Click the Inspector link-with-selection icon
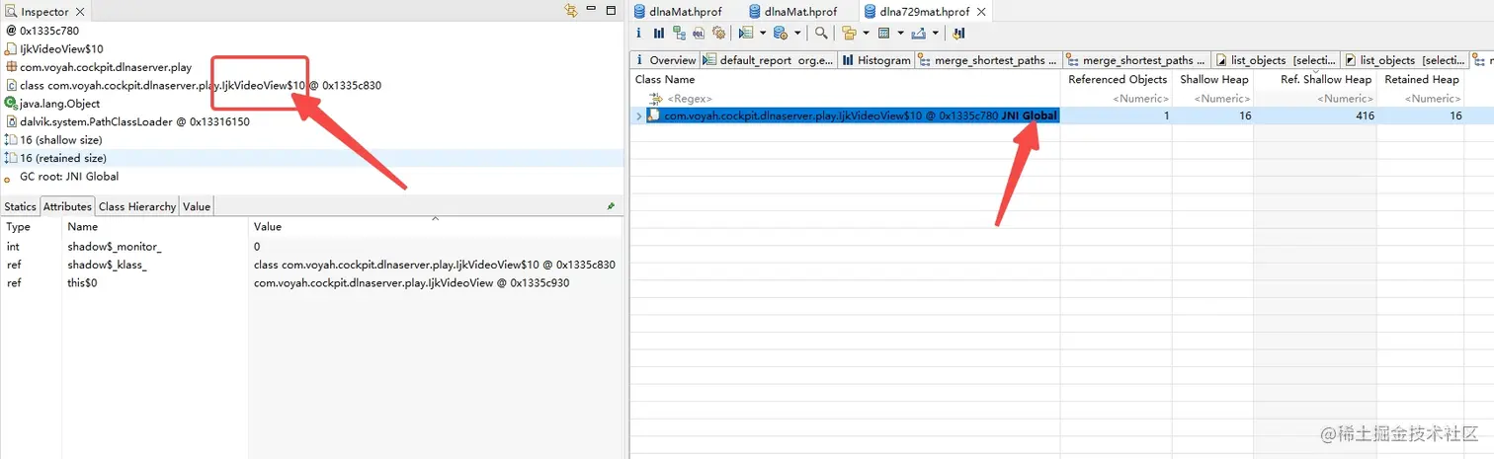1494x459 pixels. click(x=571, y=11)
